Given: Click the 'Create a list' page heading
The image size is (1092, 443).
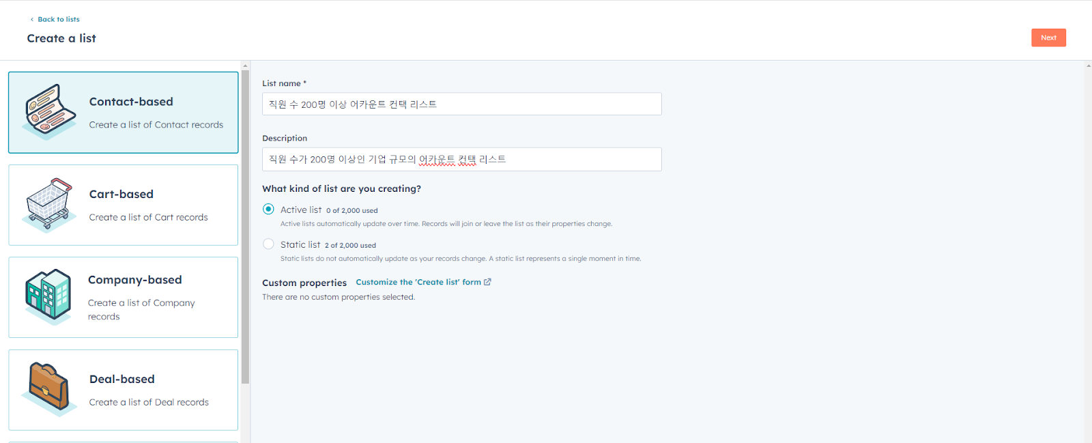Looking at the screenshot, I should (x=61, y=38).
